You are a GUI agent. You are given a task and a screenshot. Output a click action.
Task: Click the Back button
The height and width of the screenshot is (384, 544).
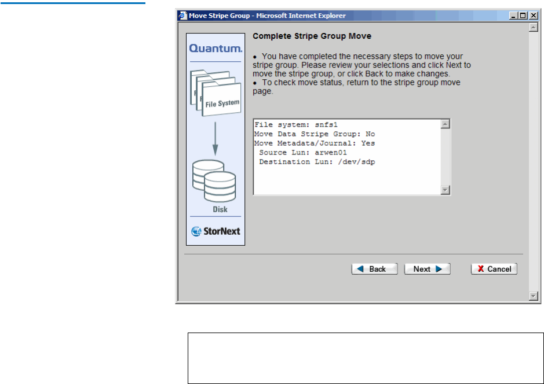(374, 269)
